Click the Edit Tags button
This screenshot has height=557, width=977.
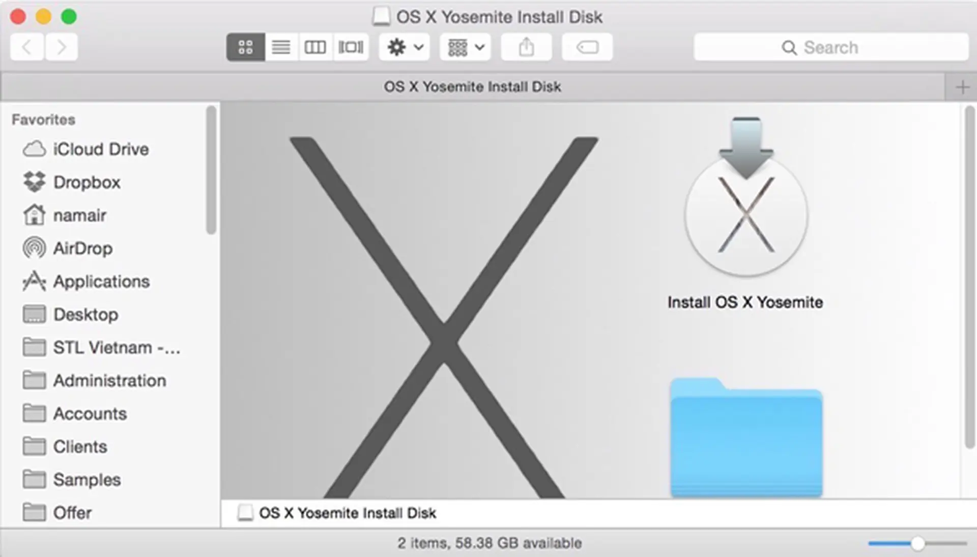point(587,47)
